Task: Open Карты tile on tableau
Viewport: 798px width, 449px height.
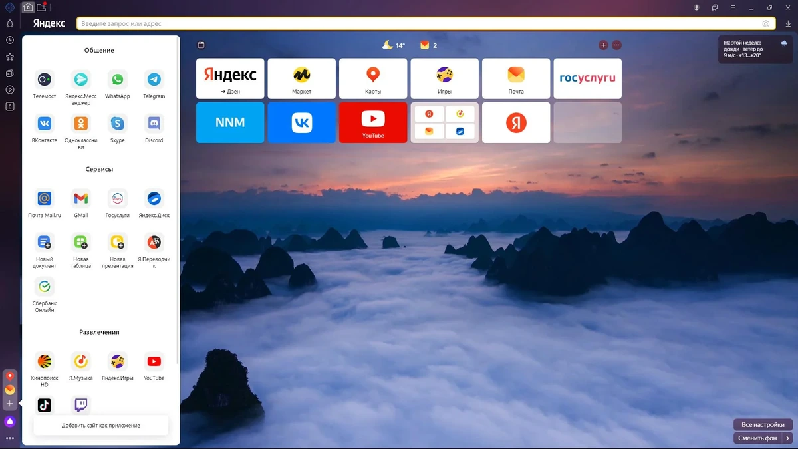Action: [x=373, y=78]
